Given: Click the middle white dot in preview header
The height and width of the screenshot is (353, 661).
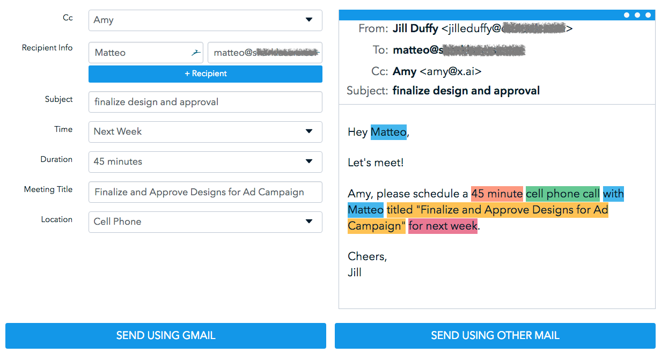Looking at the screenshot, I should [637, 15].
